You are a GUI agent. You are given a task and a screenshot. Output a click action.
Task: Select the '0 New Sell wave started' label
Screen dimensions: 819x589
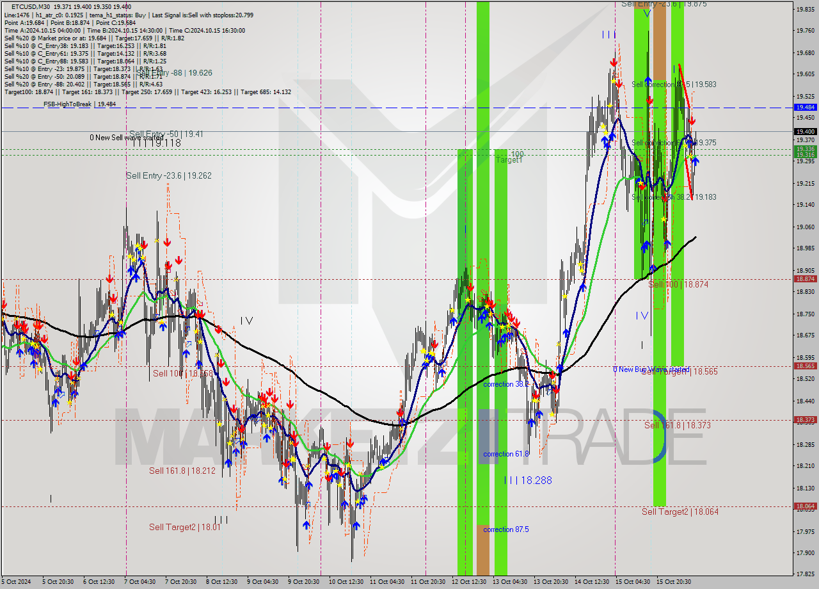coord(127,138)
